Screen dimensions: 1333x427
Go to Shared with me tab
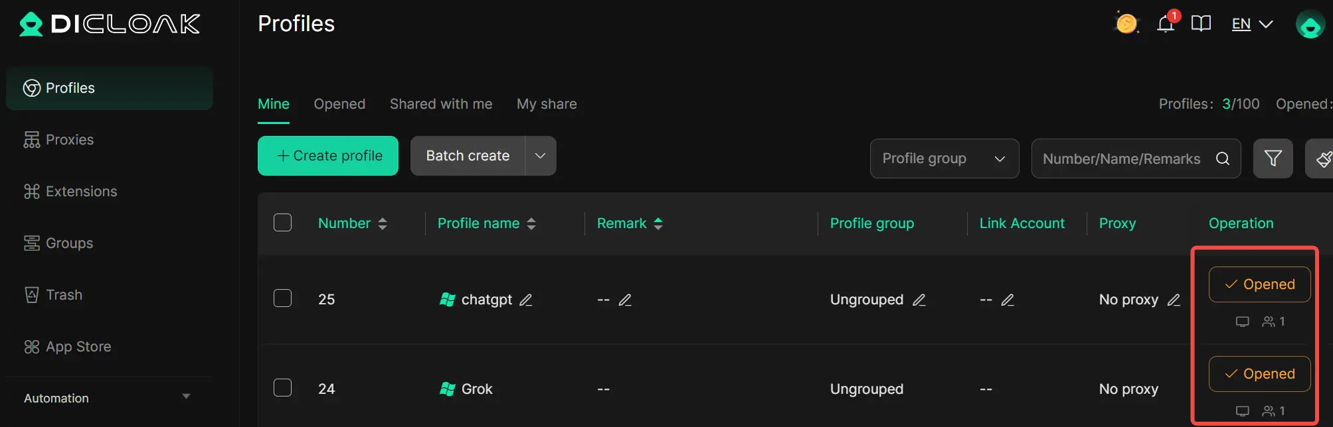pyautogui.click(x=441, y=104)
